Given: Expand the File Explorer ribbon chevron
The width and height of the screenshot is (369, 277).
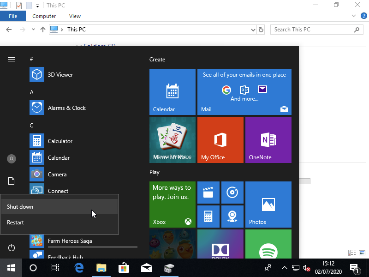Looking at the screenshot, I should tap(353, 16).
